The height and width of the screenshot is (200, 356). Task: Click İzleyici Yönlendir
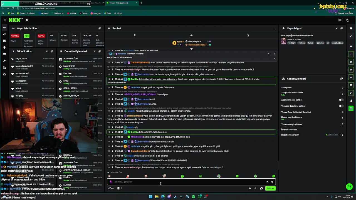tap(289, 129)
